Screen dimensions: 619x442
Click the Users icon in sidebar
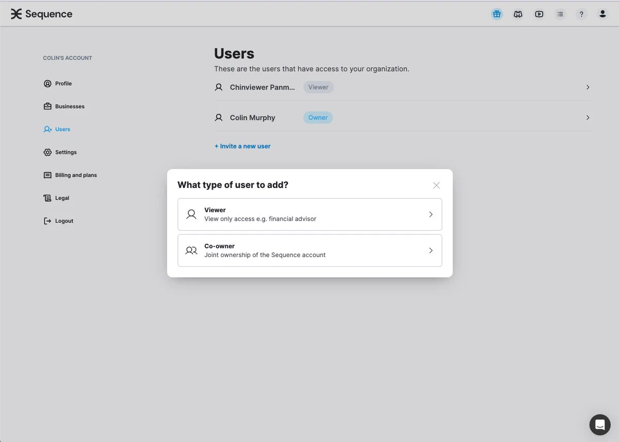(x=47, y=129)
